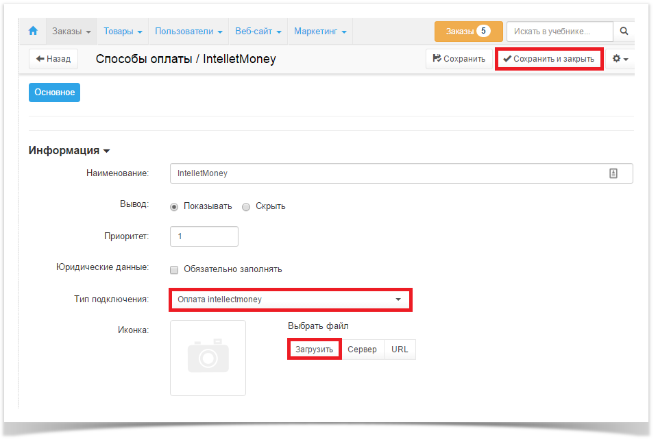The width and height of the screenshot is (658, 442).
Task: Collapse the Информация section
Action: (x=69, y=151)
